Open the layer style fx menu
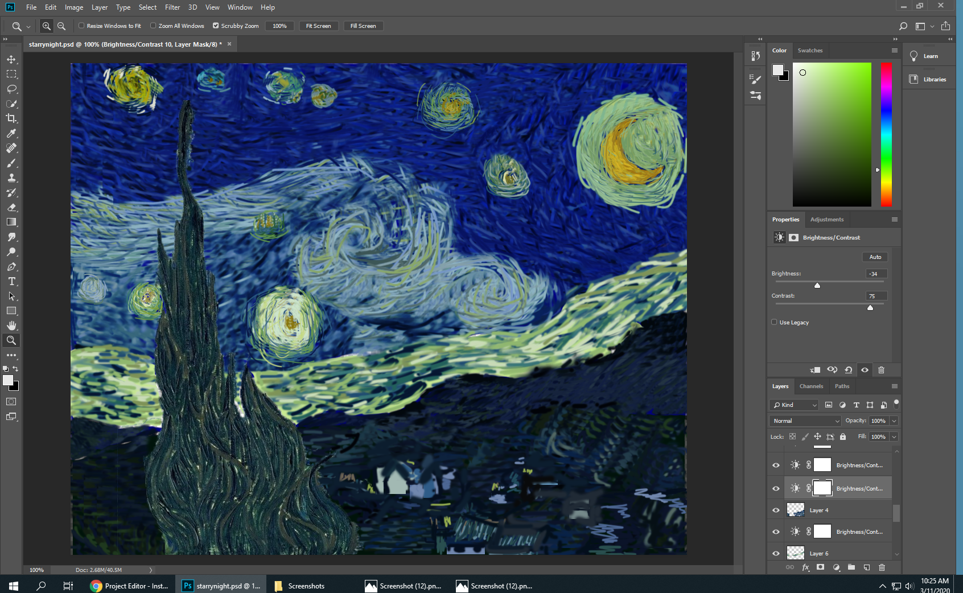Image resolution: width=963 pixels, height=593 pixels. [805, 567]
